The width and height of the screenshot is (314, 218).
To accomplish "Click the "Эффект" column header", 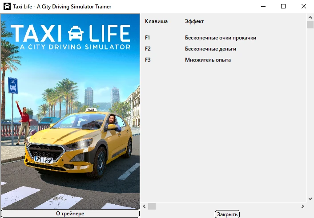I will click(194, 21).
